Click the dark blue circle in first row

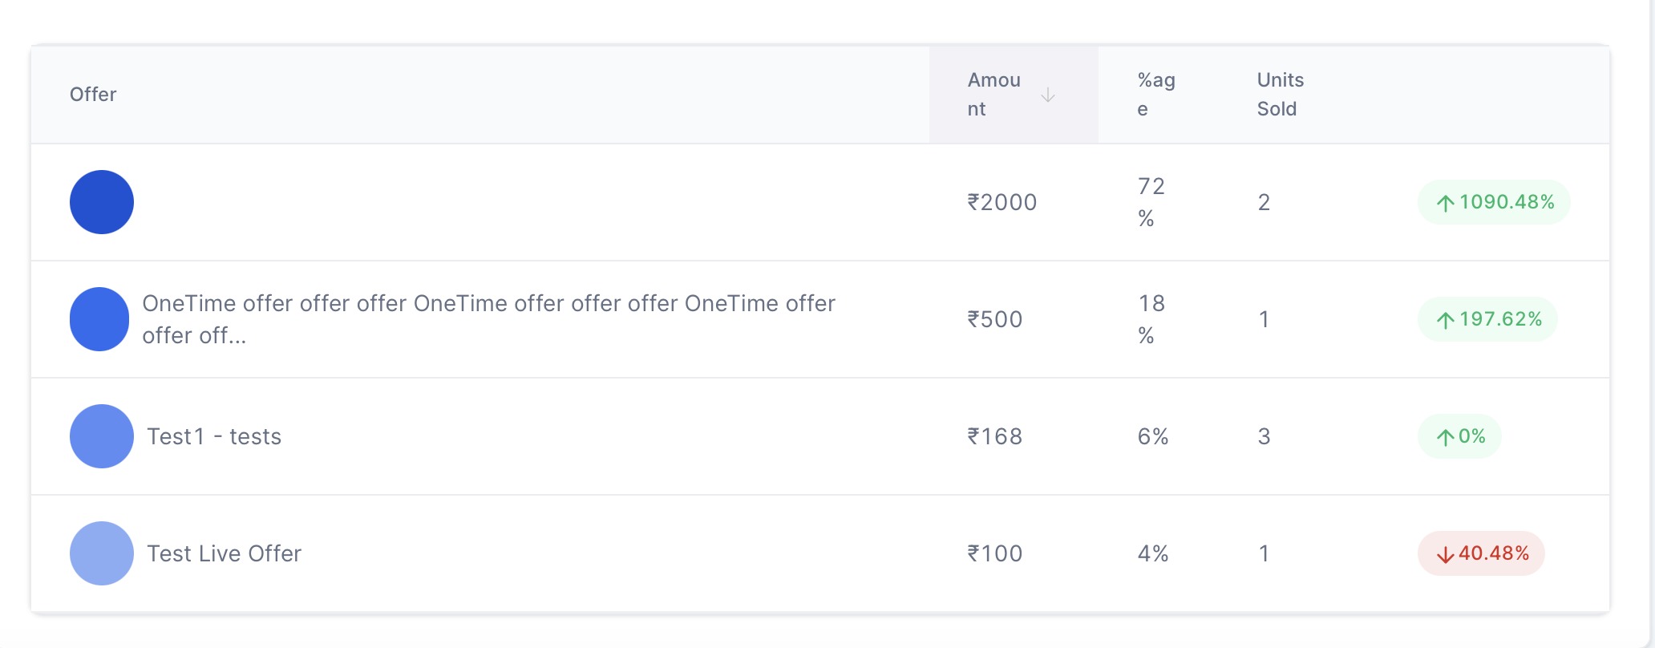click(x=102, y=202)
